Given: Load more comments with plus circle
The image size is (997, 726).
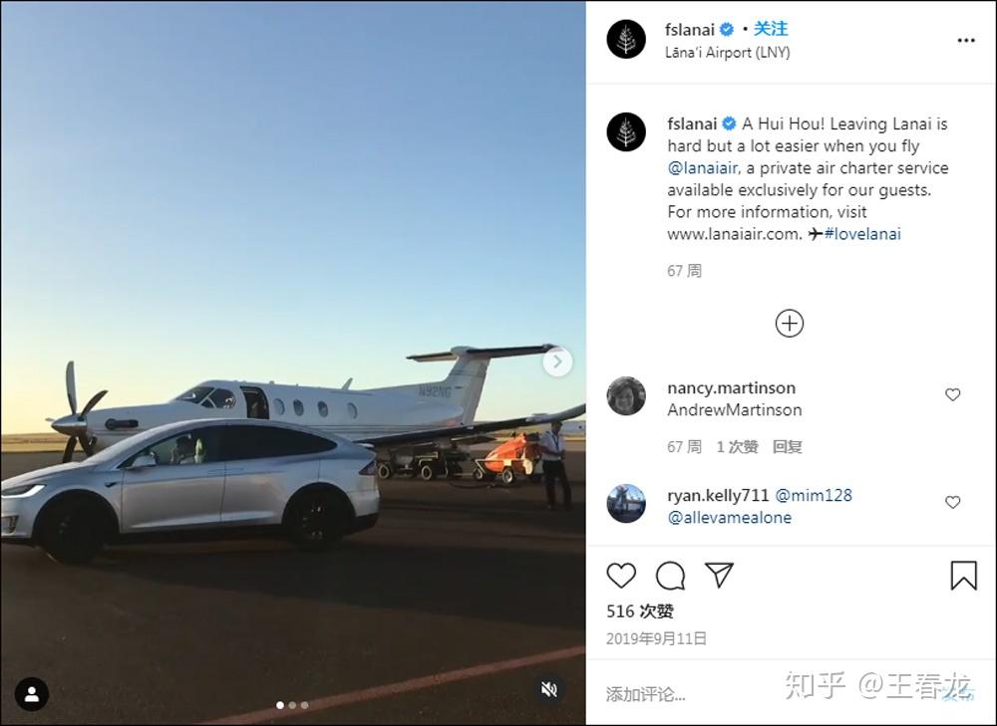Looking at the screenshot, I should coord(789,324).
